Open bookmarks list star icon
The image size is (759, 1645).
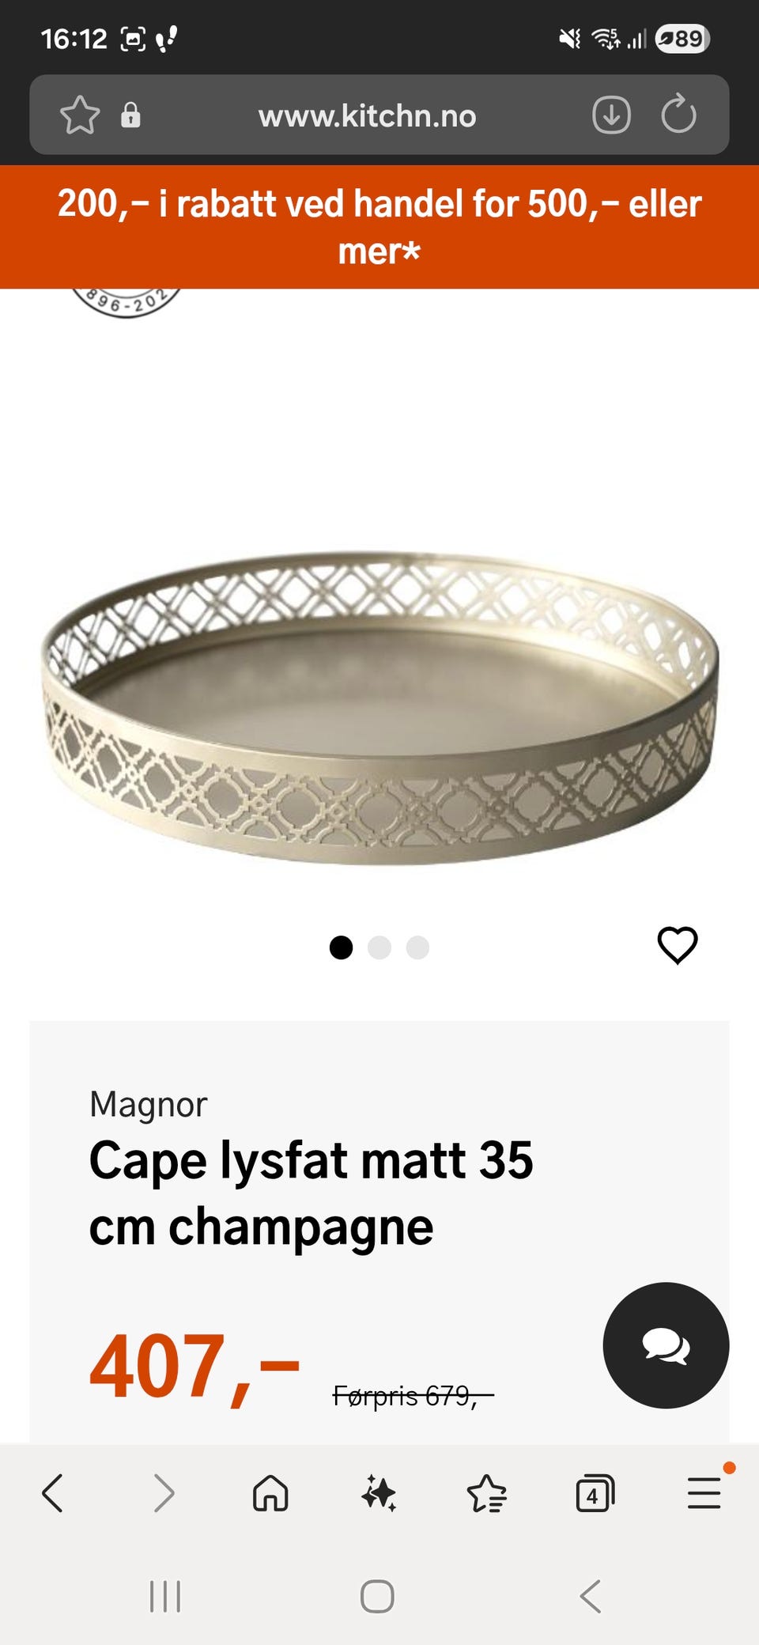[487, 1493]
